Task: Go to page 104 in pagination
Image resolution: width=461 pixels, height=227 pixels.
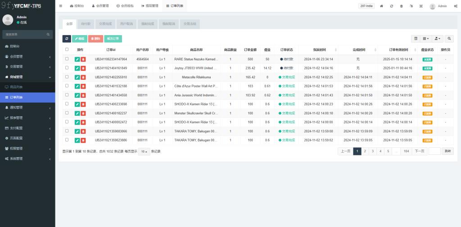Action: click(406, 151)
